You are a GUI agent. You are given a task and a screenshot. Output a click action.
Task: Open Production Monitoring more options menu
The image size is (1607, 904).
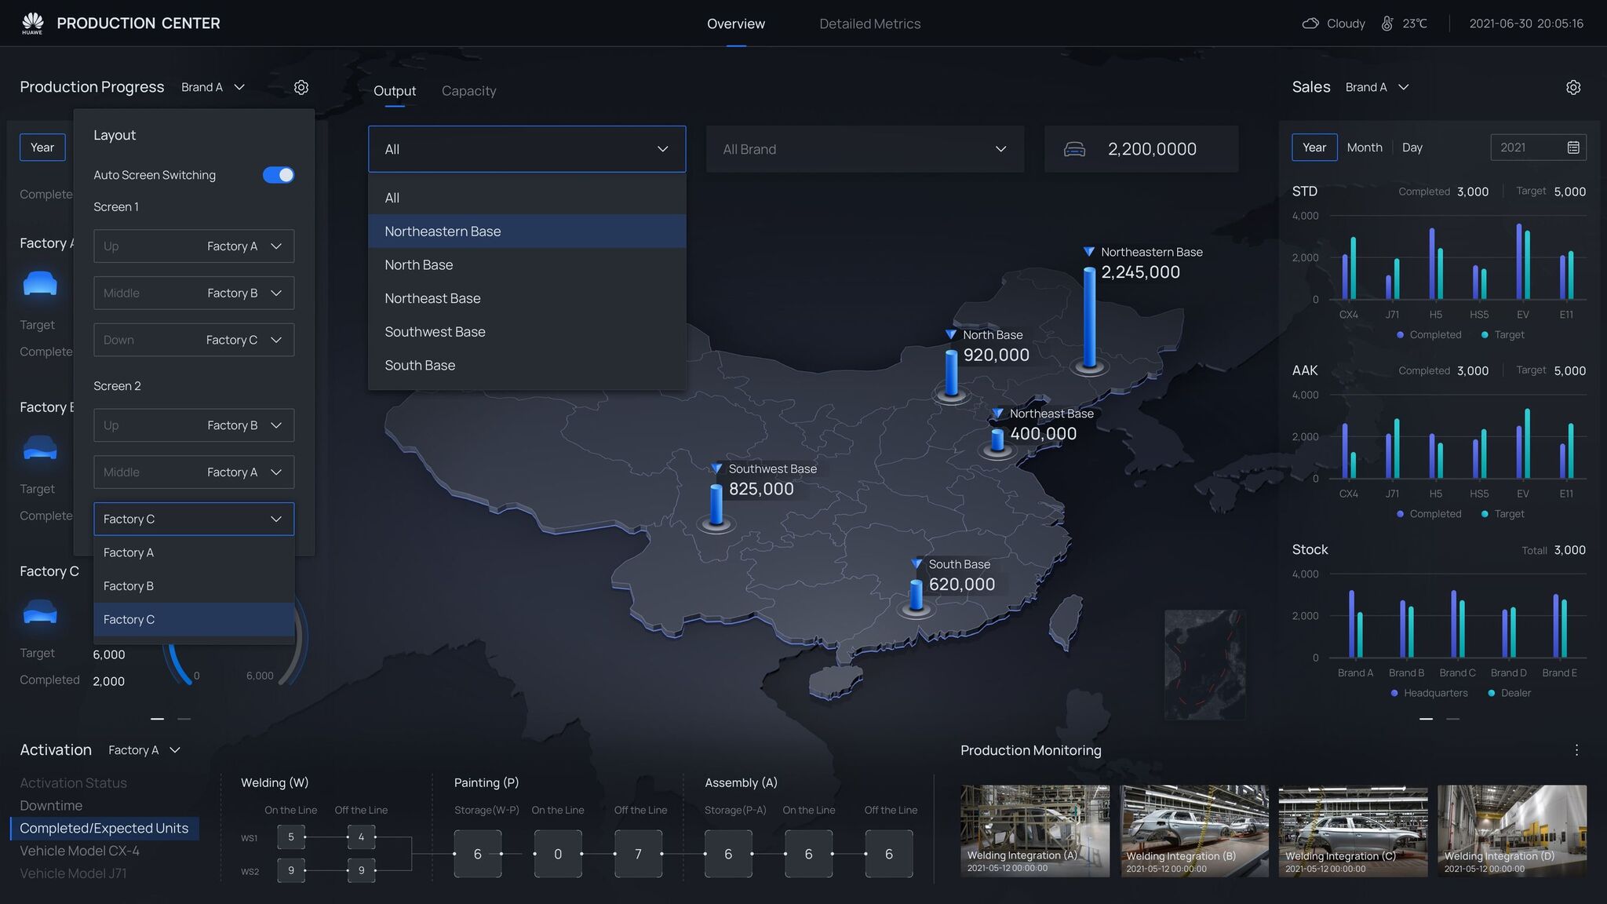(x=1576, y=750)
